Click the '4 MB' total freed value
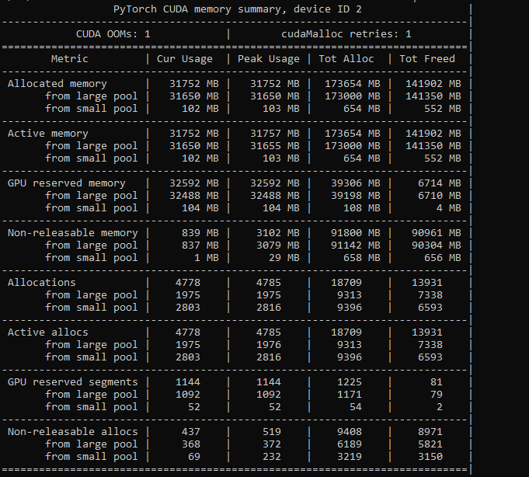The height and width of the screenshot is (477, 529). tap(449, 208)
